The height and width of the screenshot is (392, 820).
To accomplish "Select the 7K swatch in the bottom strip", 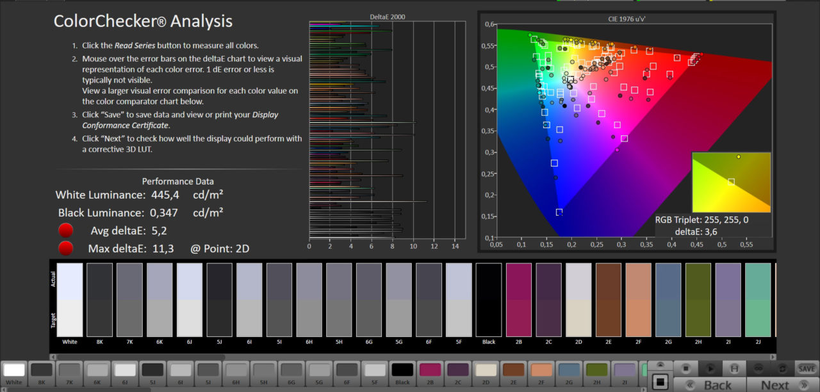I will coord(69,373).
